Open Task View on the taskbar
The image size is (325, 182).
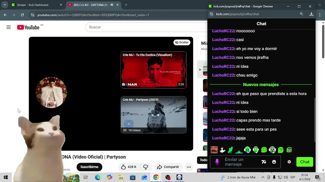(x=86, y=177)
